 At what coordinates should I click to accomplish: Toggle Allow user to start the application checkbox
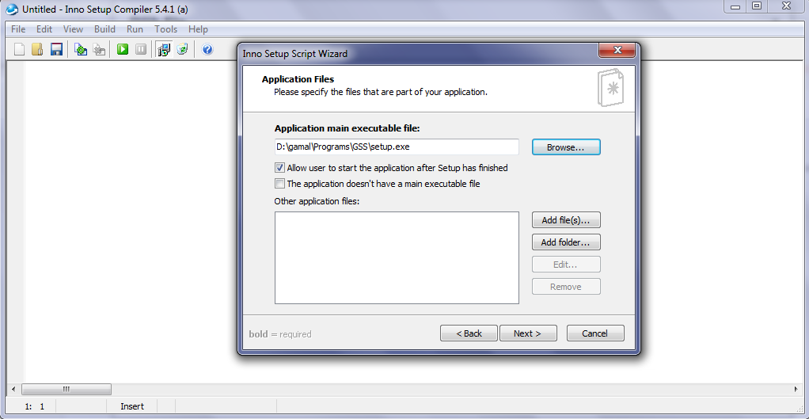(x=279, y=168)
